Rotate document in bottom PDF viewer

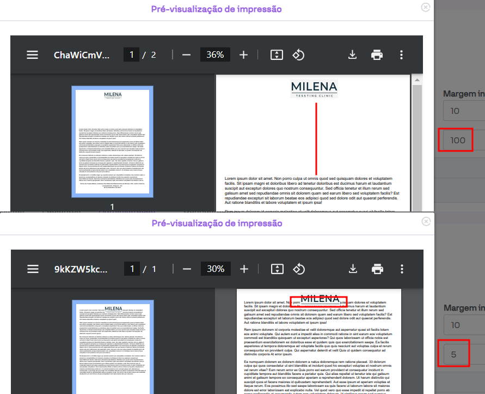pos(298,269)
